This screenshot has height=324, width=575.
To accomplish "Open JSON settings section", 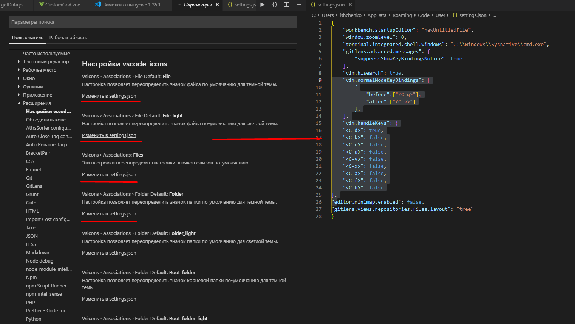I will [32, 236].
